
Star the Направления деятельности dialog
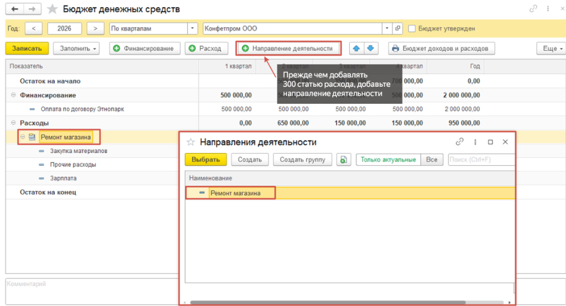click(x=191, y=142)
